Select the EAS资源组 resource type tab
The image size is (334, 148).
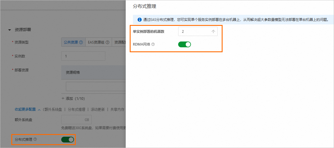tap(99, 42)
